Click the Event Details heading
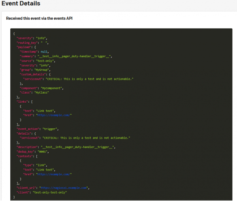Screen dimensions: 237x201 (x=20, y=4)
